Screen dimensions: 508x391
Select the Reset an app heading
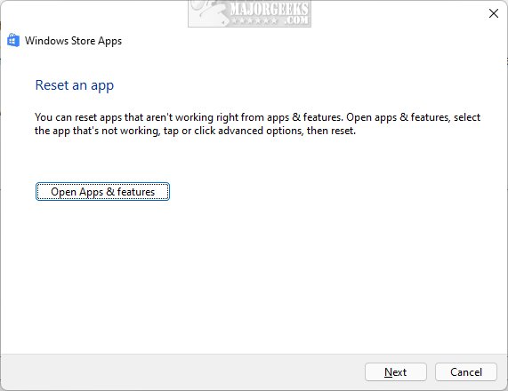click(x=75, y=85)
